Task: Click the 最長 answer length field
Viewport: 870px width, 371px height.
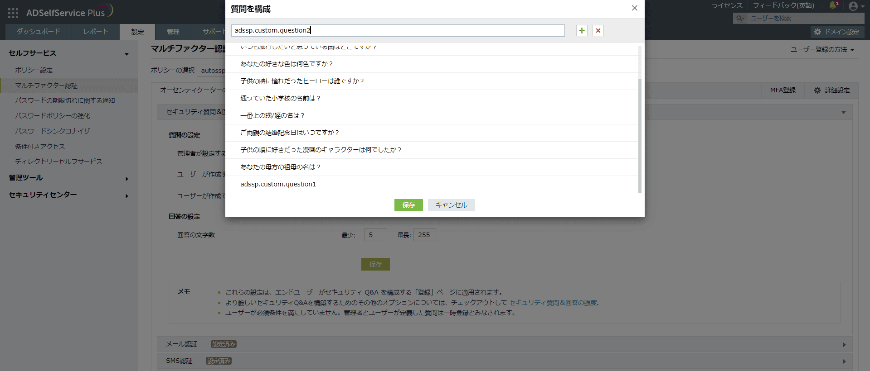Action: coord(424,235)
